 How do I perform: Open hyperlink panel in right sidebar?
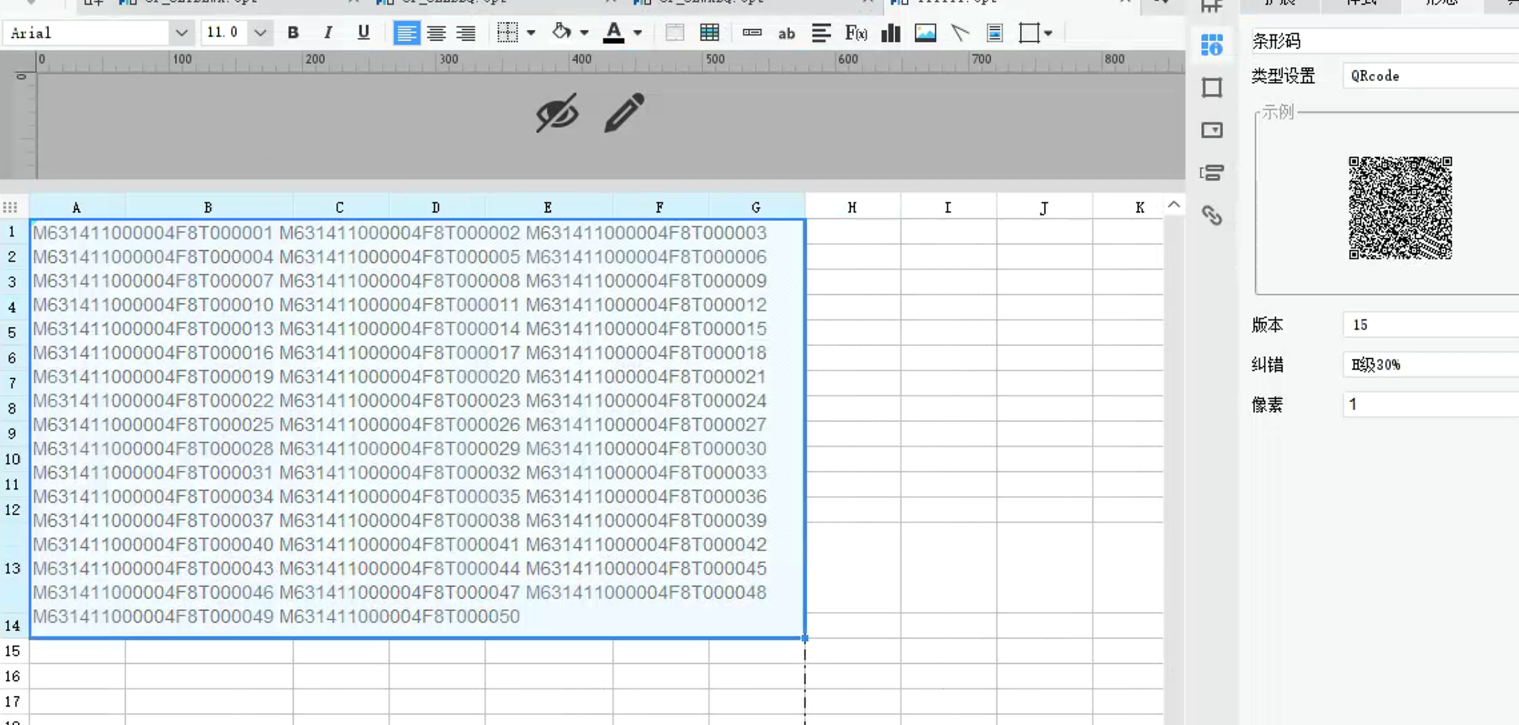(1212, 215)
